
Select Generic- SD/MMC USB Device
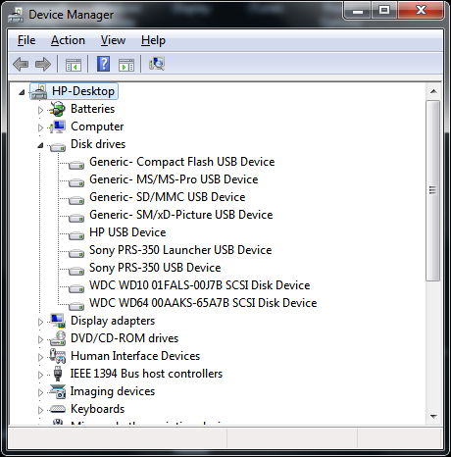click(168, 197)
